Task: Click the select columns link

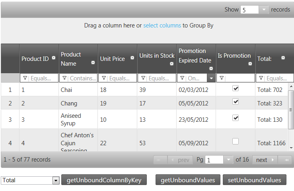Action: (x=162, y=25)
